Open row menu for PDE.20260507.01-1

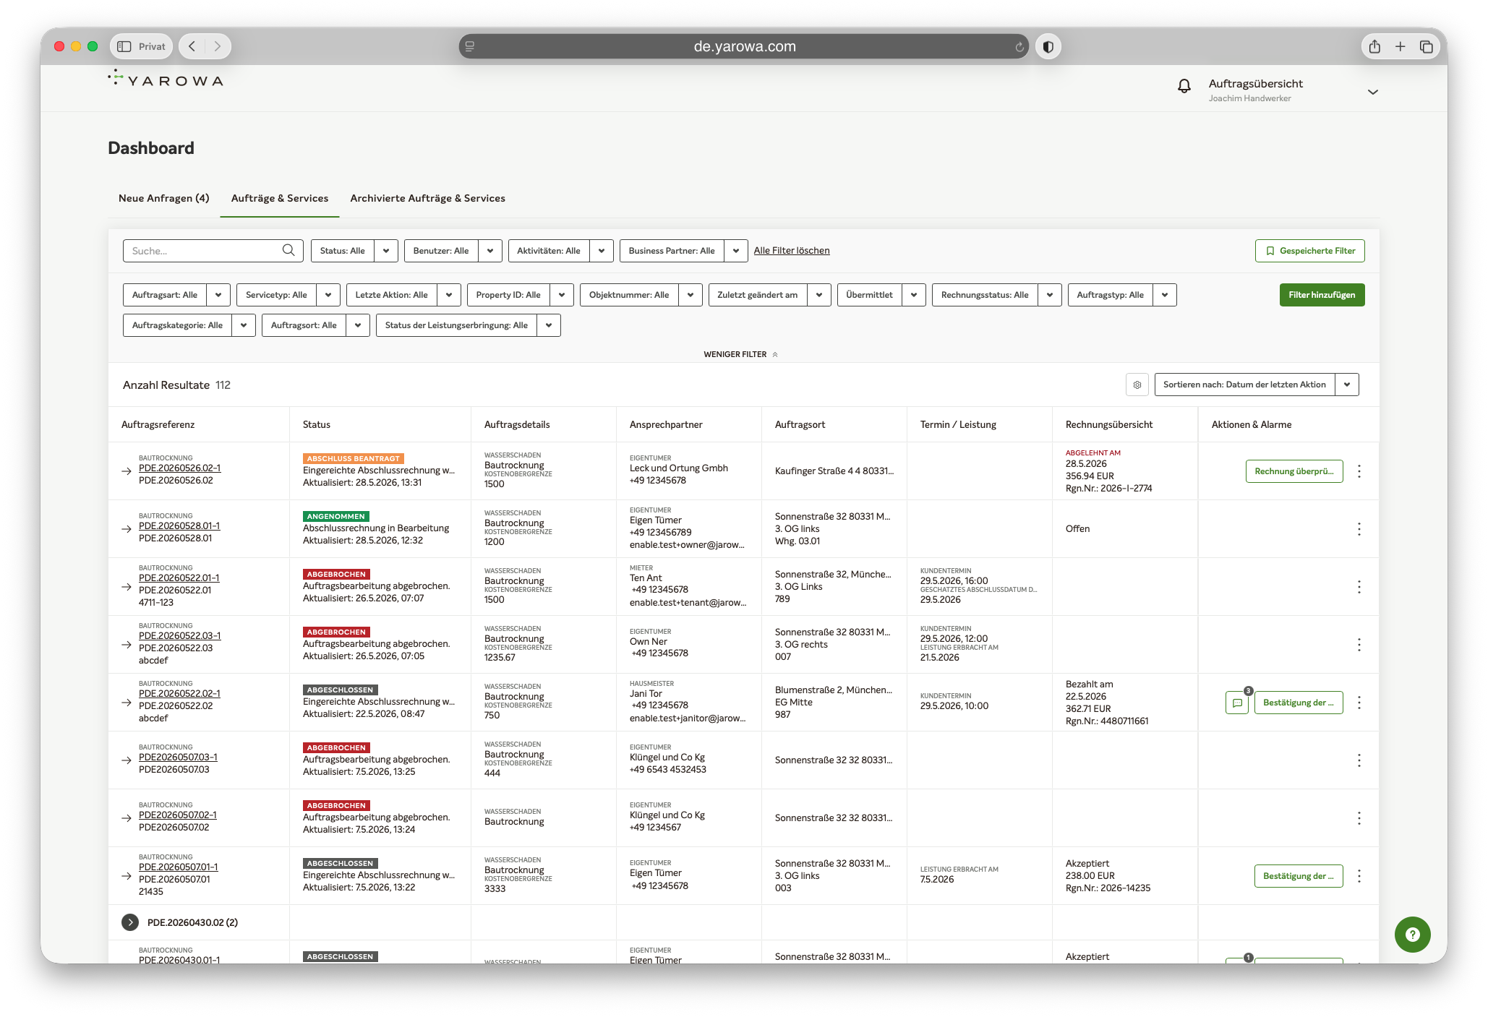[x=1359, y=876]
